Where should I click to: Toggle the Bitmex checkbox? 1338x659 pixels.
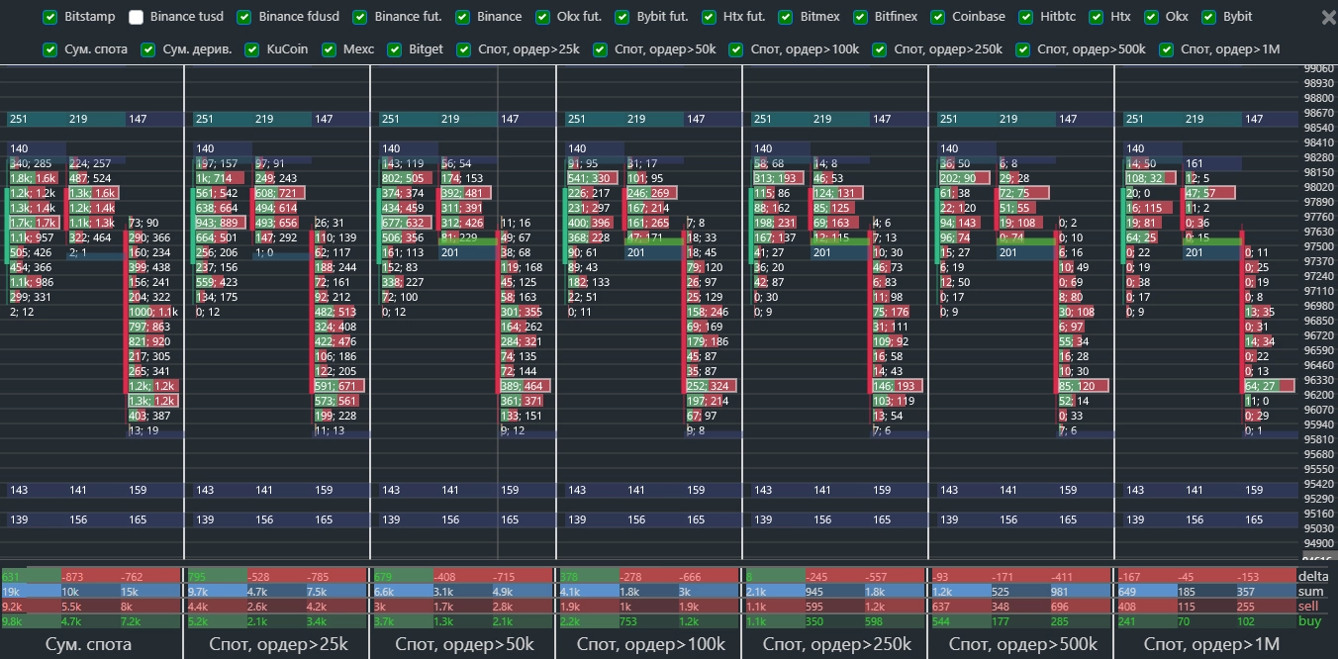[x=785, y=17]
